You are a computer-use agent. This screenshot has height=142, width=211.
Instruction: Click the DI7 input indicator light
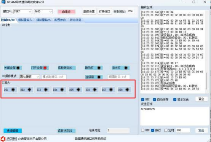point(111,89)
